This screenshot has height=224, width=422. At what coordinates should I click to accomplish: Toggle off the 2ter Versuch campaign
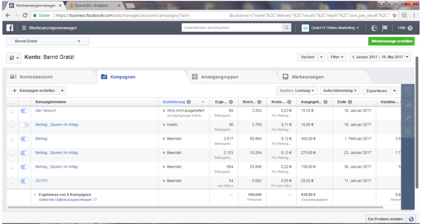coord(25,111)
